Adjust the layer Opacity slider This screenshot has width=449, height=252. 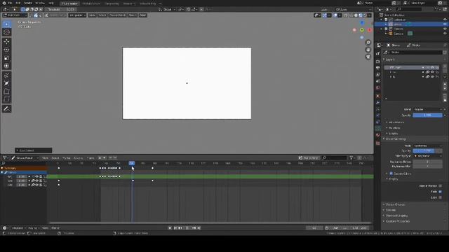coord(427,115)
